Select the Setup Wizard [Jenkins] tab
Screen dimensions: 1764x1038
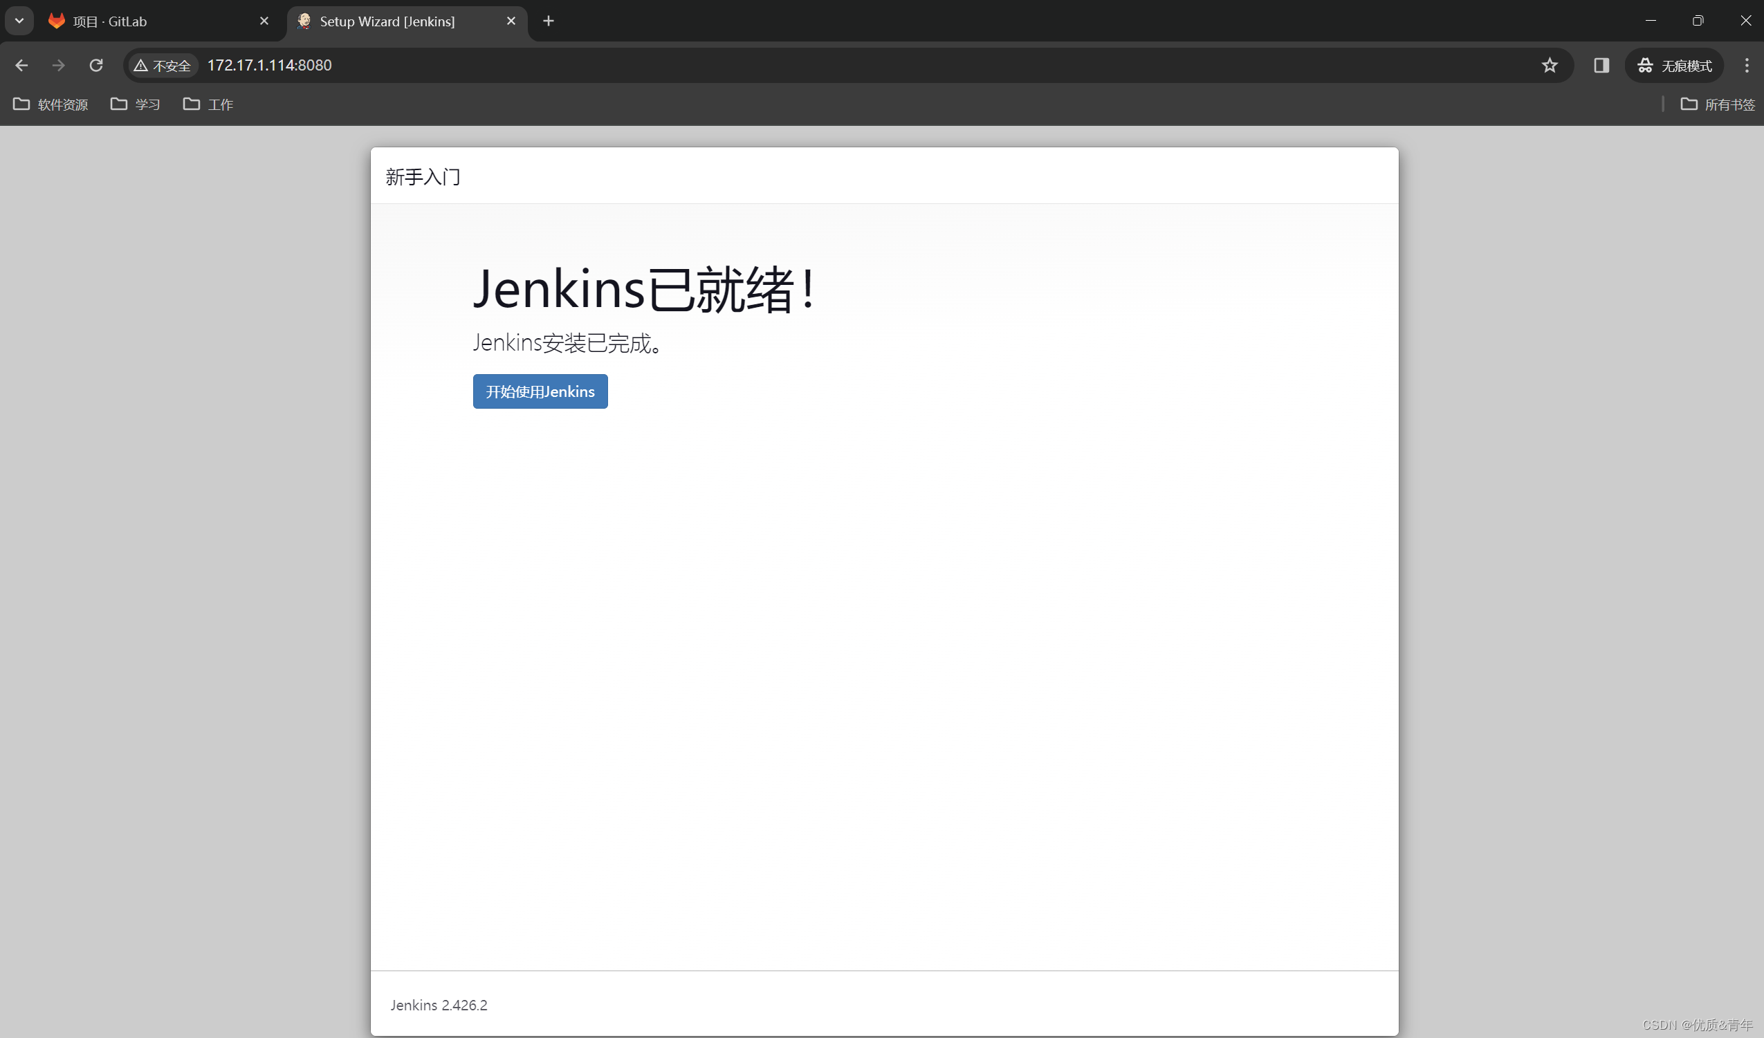coord(406,21)
